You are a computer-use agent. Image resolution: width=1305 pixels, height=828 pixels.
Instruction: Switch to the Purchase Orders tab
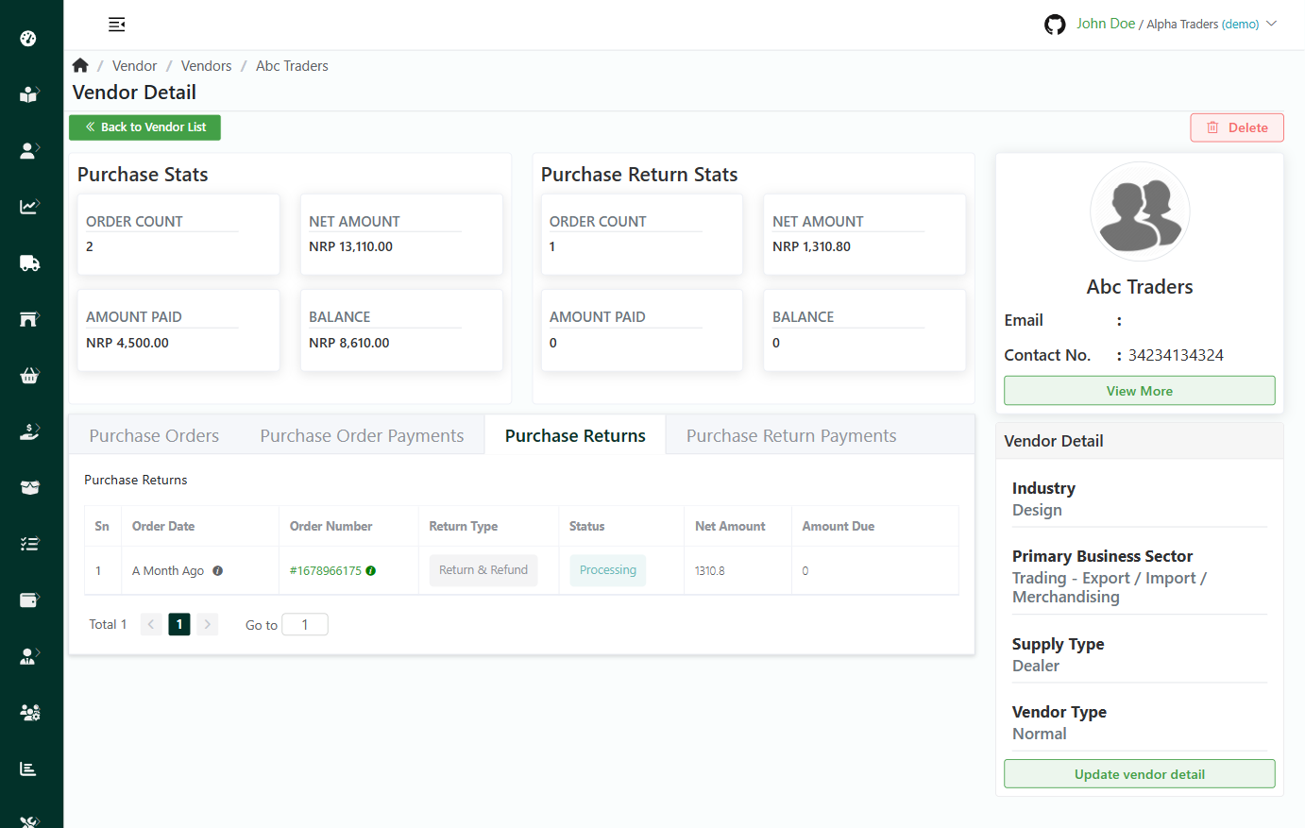(x=154, y=435)
